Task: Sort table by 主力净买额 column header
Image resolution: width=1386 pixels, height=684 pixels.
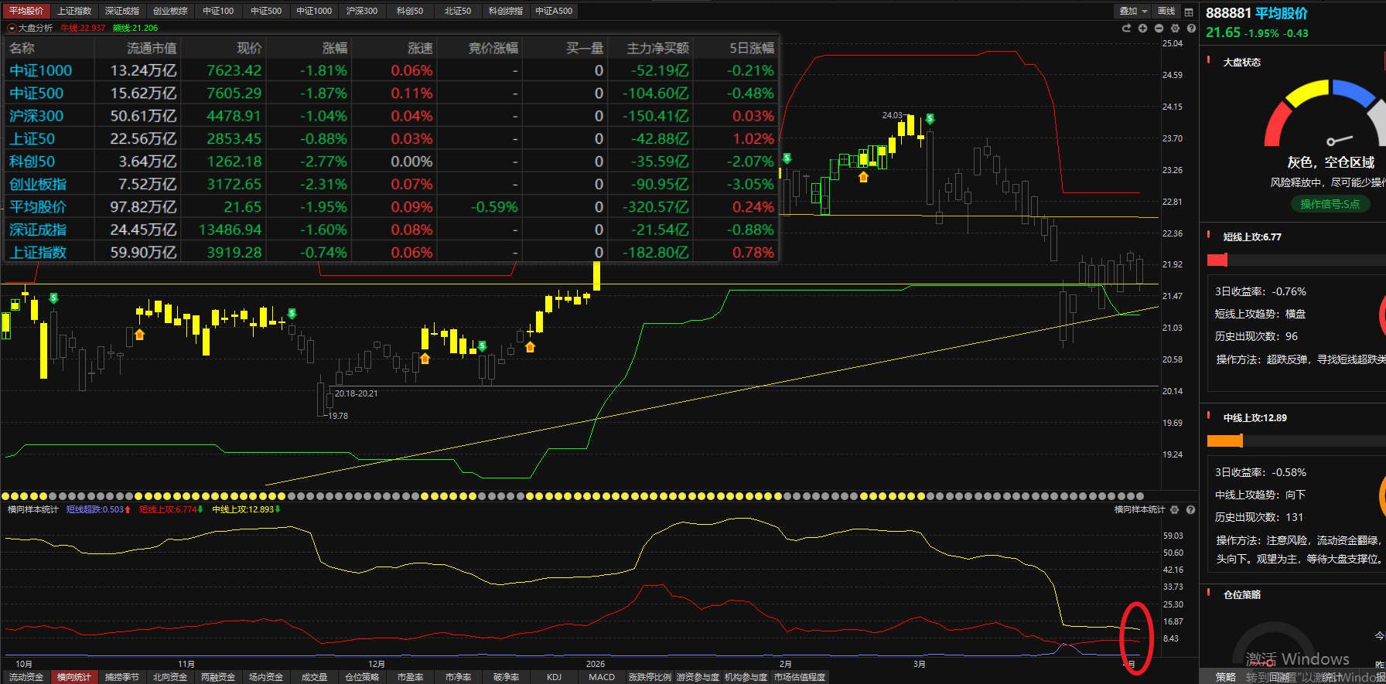Action: [x=657, y=48]
